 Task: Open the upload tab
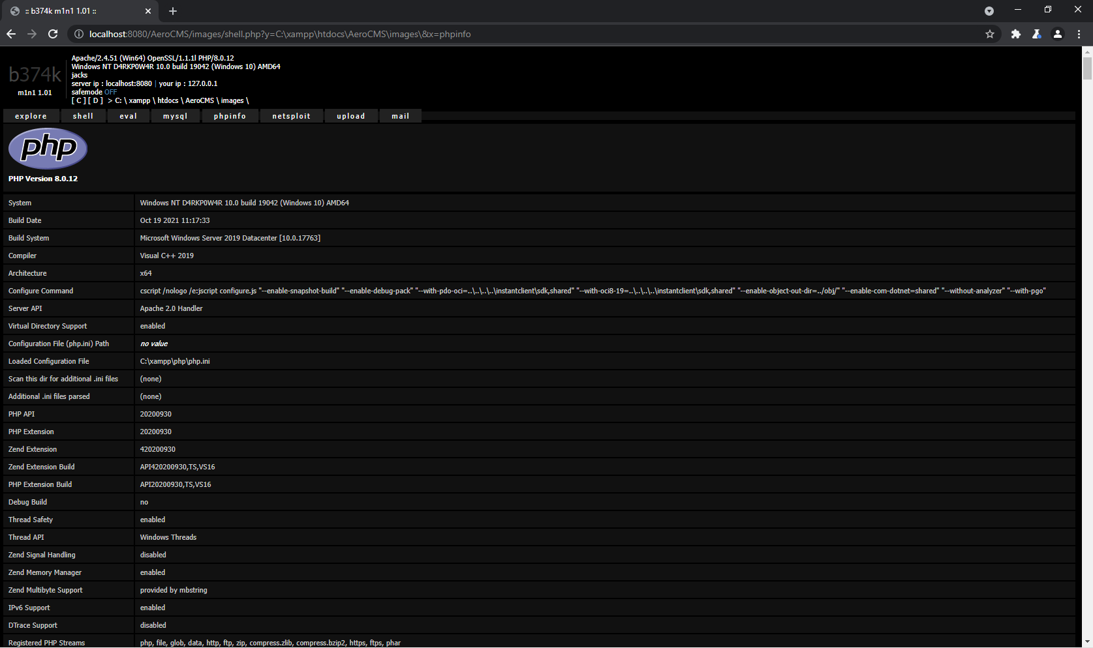pos(351,116)
